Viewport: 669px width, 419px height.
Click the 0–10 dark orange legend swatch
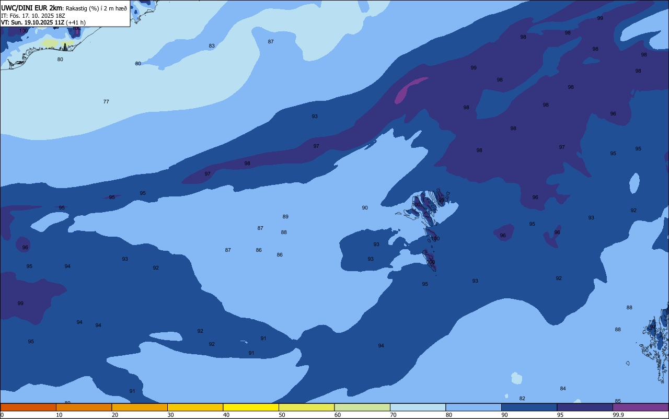click(x=28, y=407)
